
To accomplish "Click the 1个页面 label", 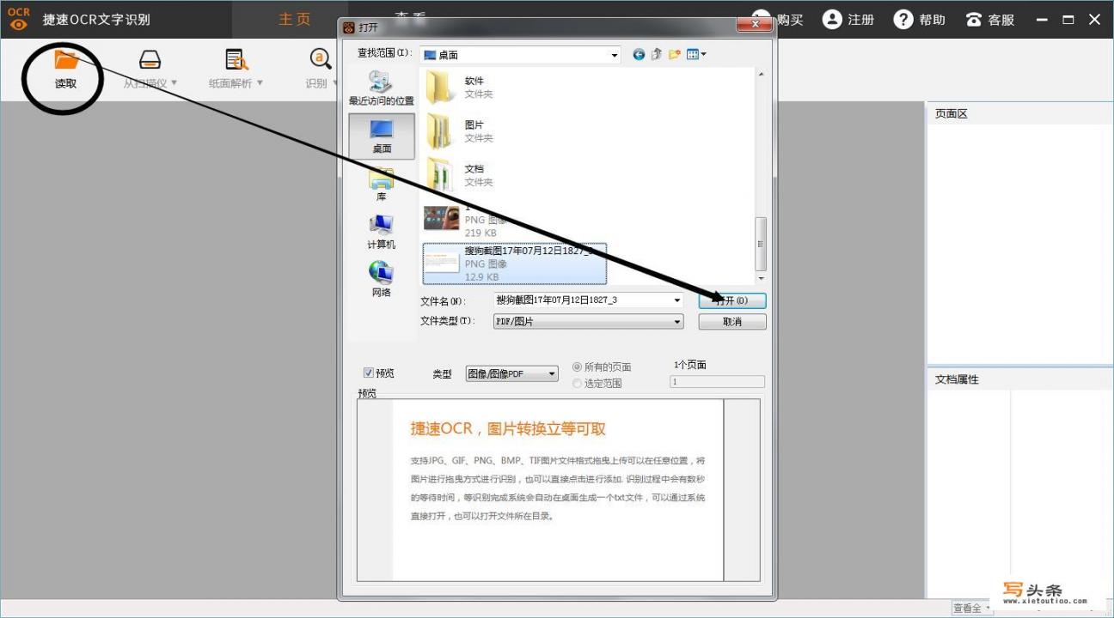I will (x=691, y=365).
